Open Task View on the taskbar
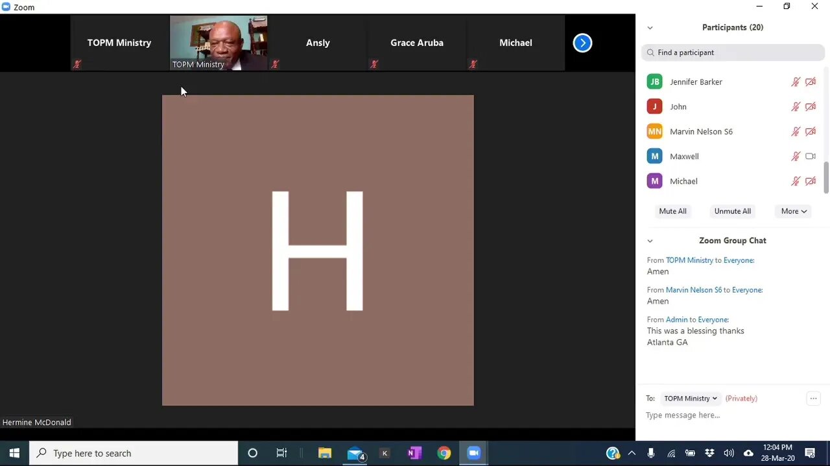 pyautogui.click(x=281, y=453)
